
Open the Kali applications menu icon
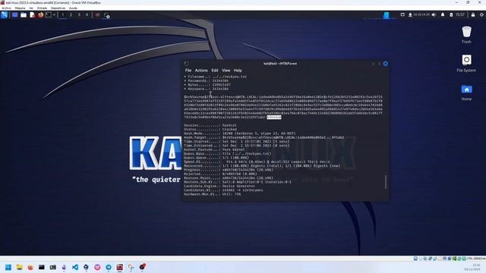[4, 15]
